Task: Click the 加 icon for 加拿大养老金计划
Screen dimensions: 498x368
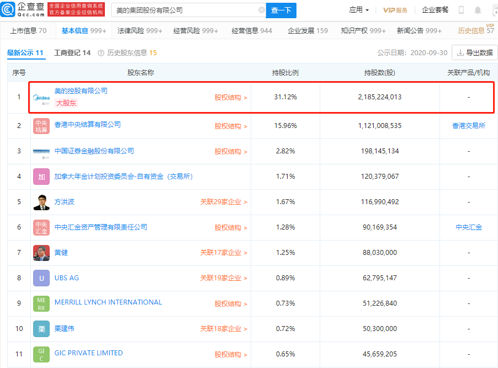Action: [41, 177]
